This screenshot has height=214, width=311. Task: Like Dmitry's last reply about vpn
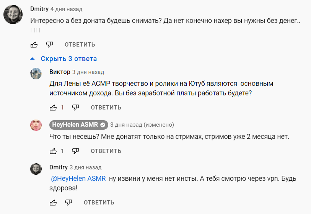[53, 202]
